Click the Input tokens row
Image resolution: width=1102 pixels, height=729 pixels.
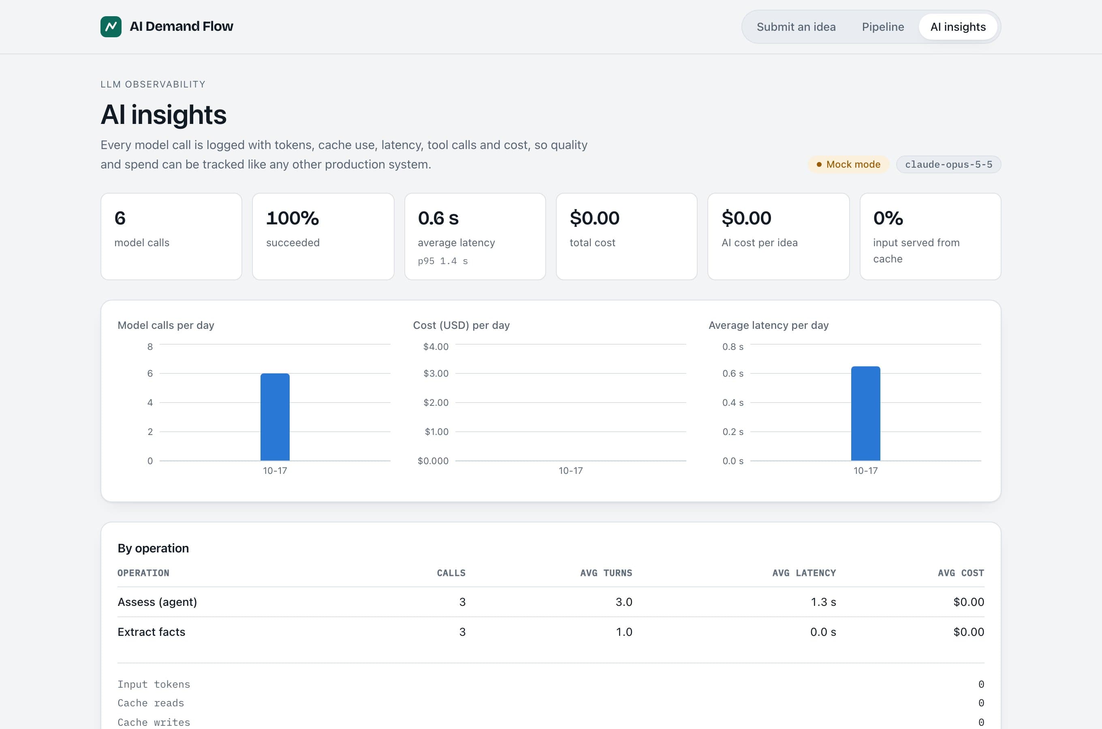[551, 684]
